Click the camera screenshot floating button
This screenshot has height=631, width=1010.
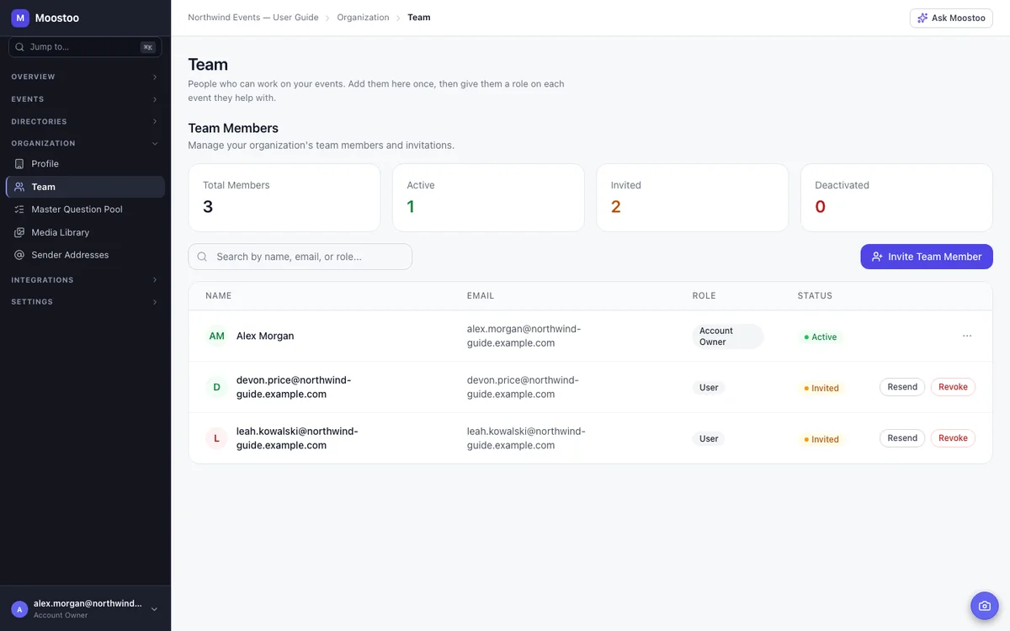point(984,606)
